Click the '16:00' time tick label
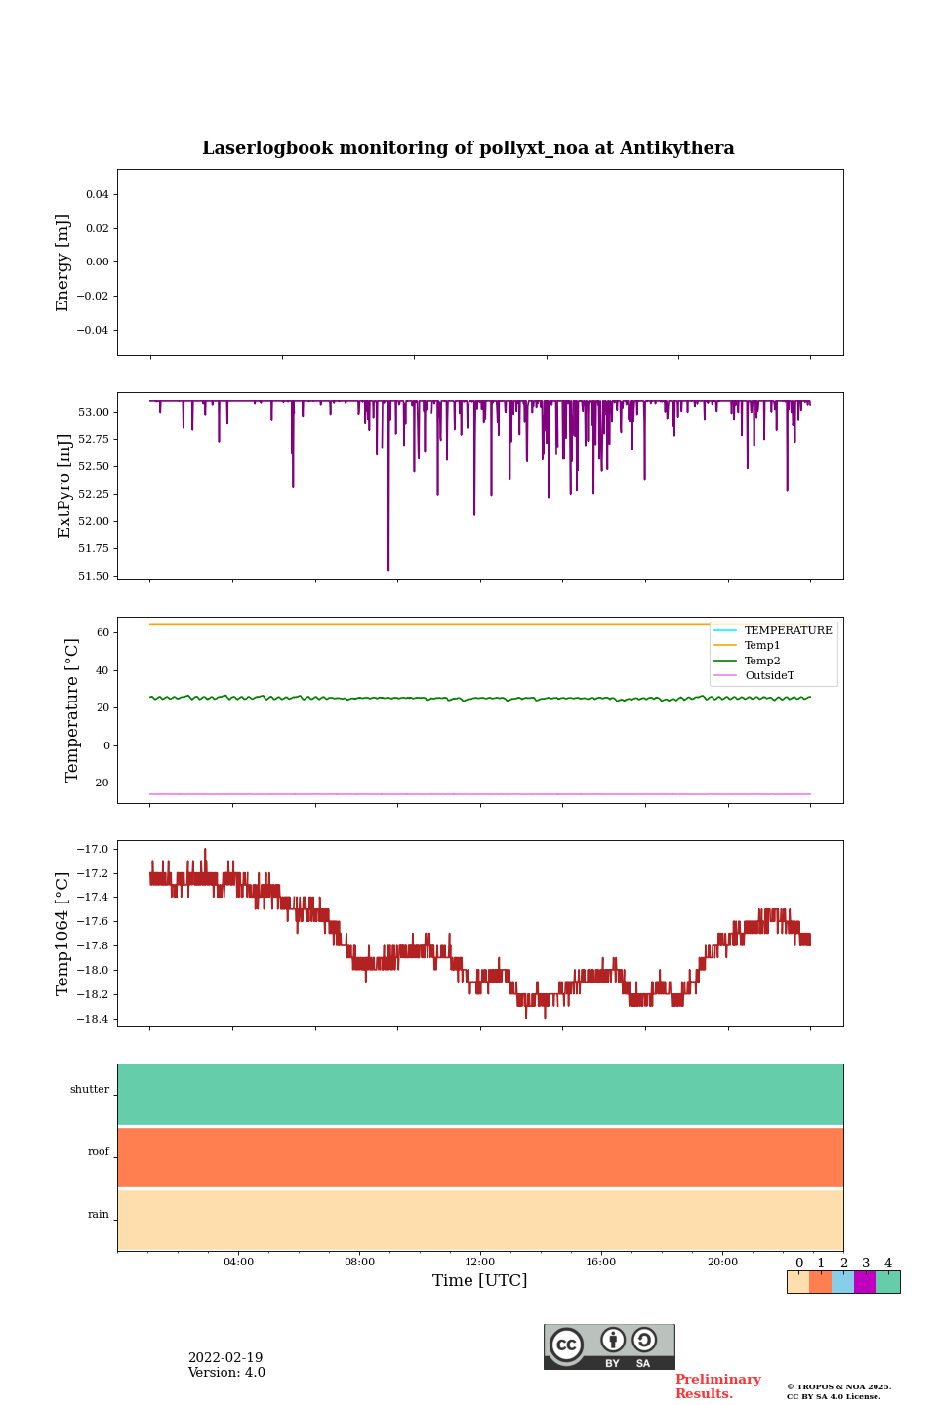Viewport: 937px width, 1405px height. 601,1262
